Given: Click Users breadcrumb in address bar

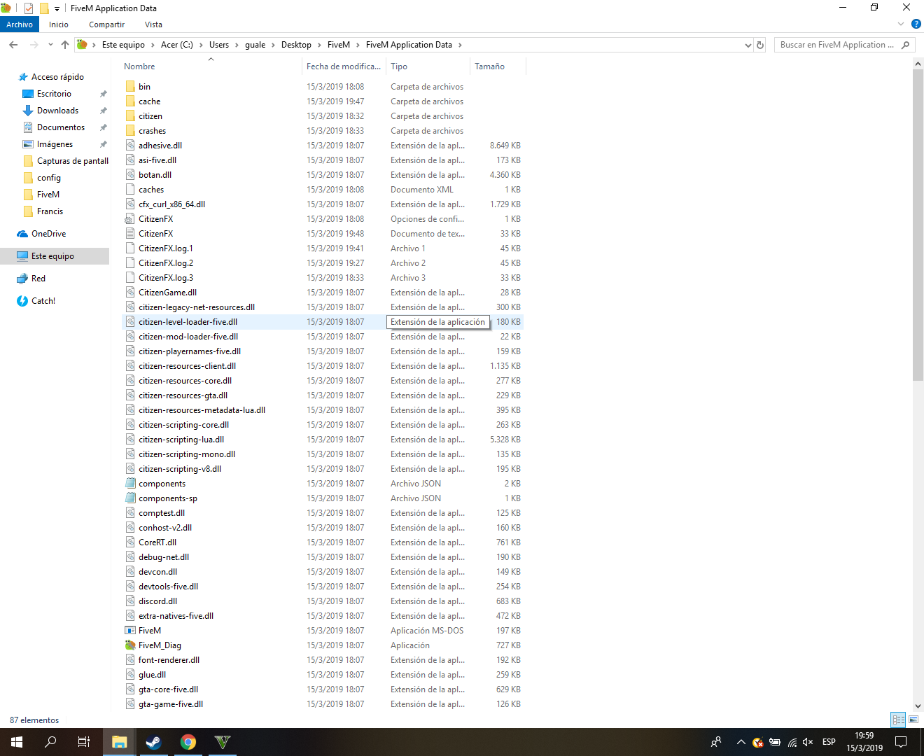Looking at the screenshot, I should (x=219, y=45).
